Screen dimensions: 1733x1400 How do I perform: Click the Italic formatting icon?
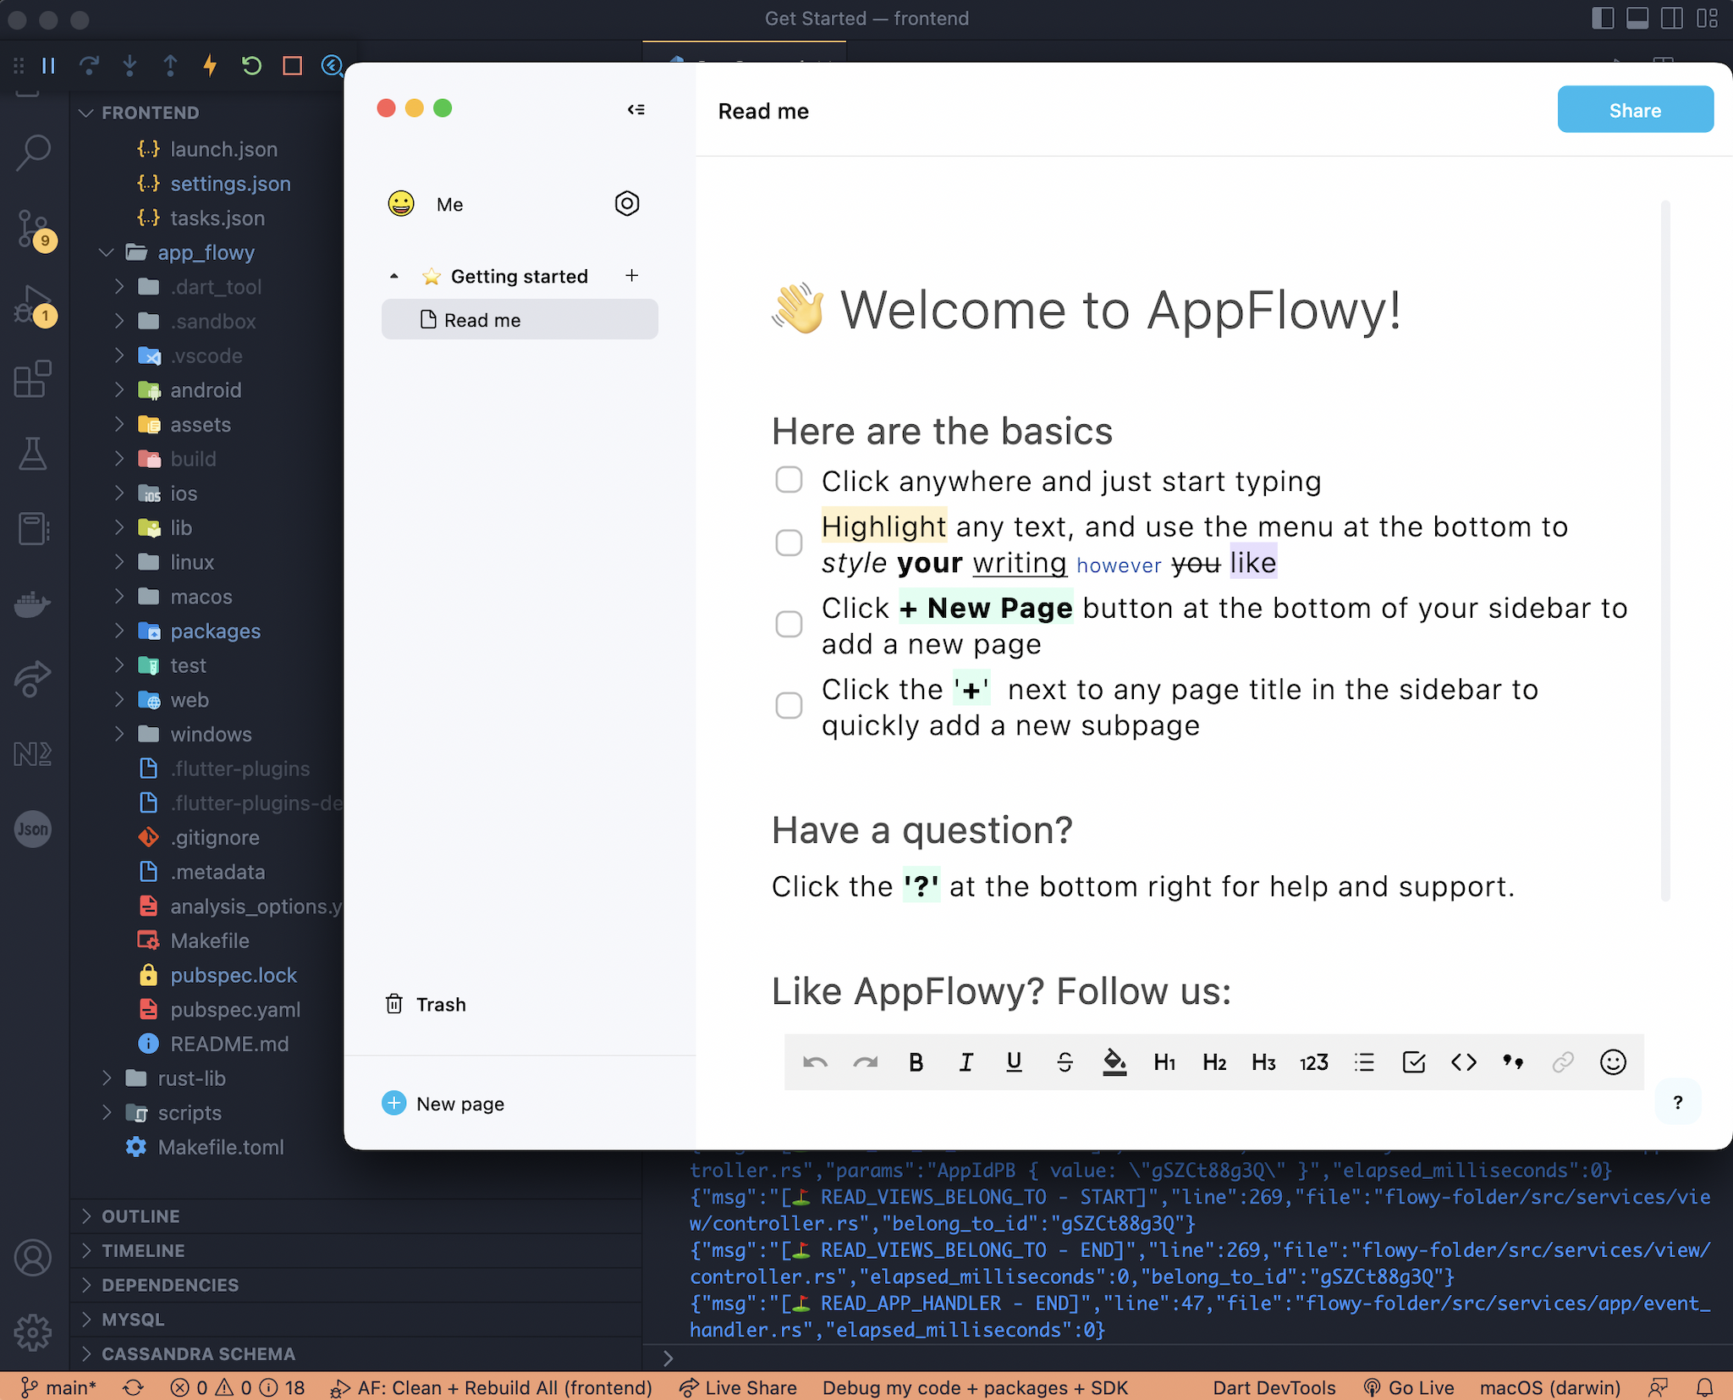coord(965,1061)
